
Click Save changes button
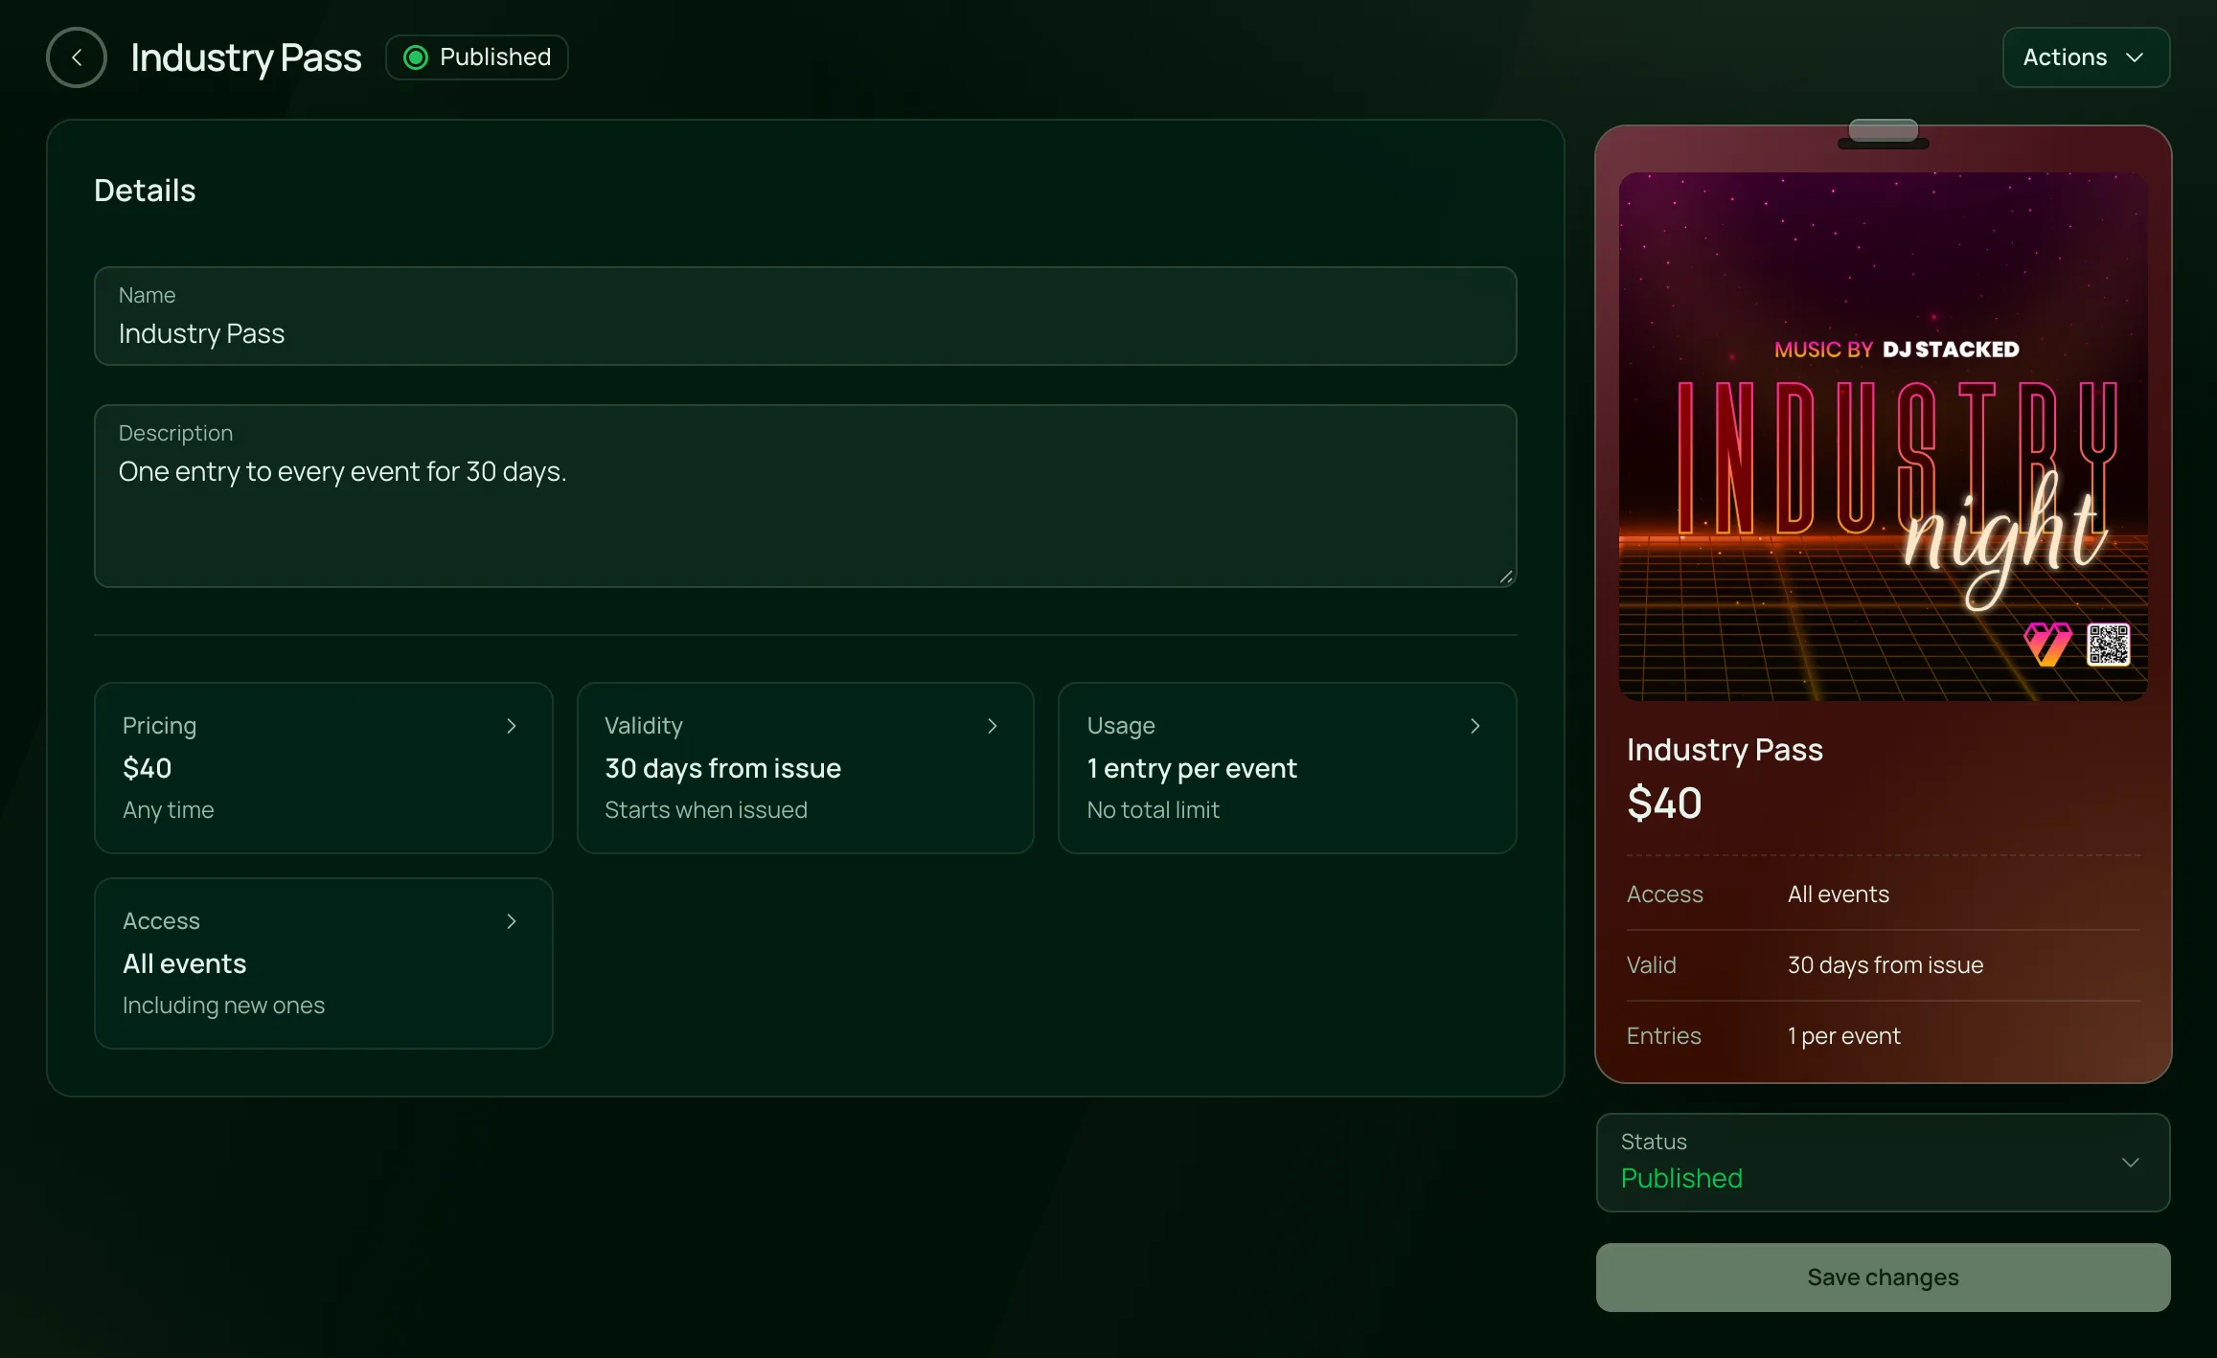click(1883, 1278)
